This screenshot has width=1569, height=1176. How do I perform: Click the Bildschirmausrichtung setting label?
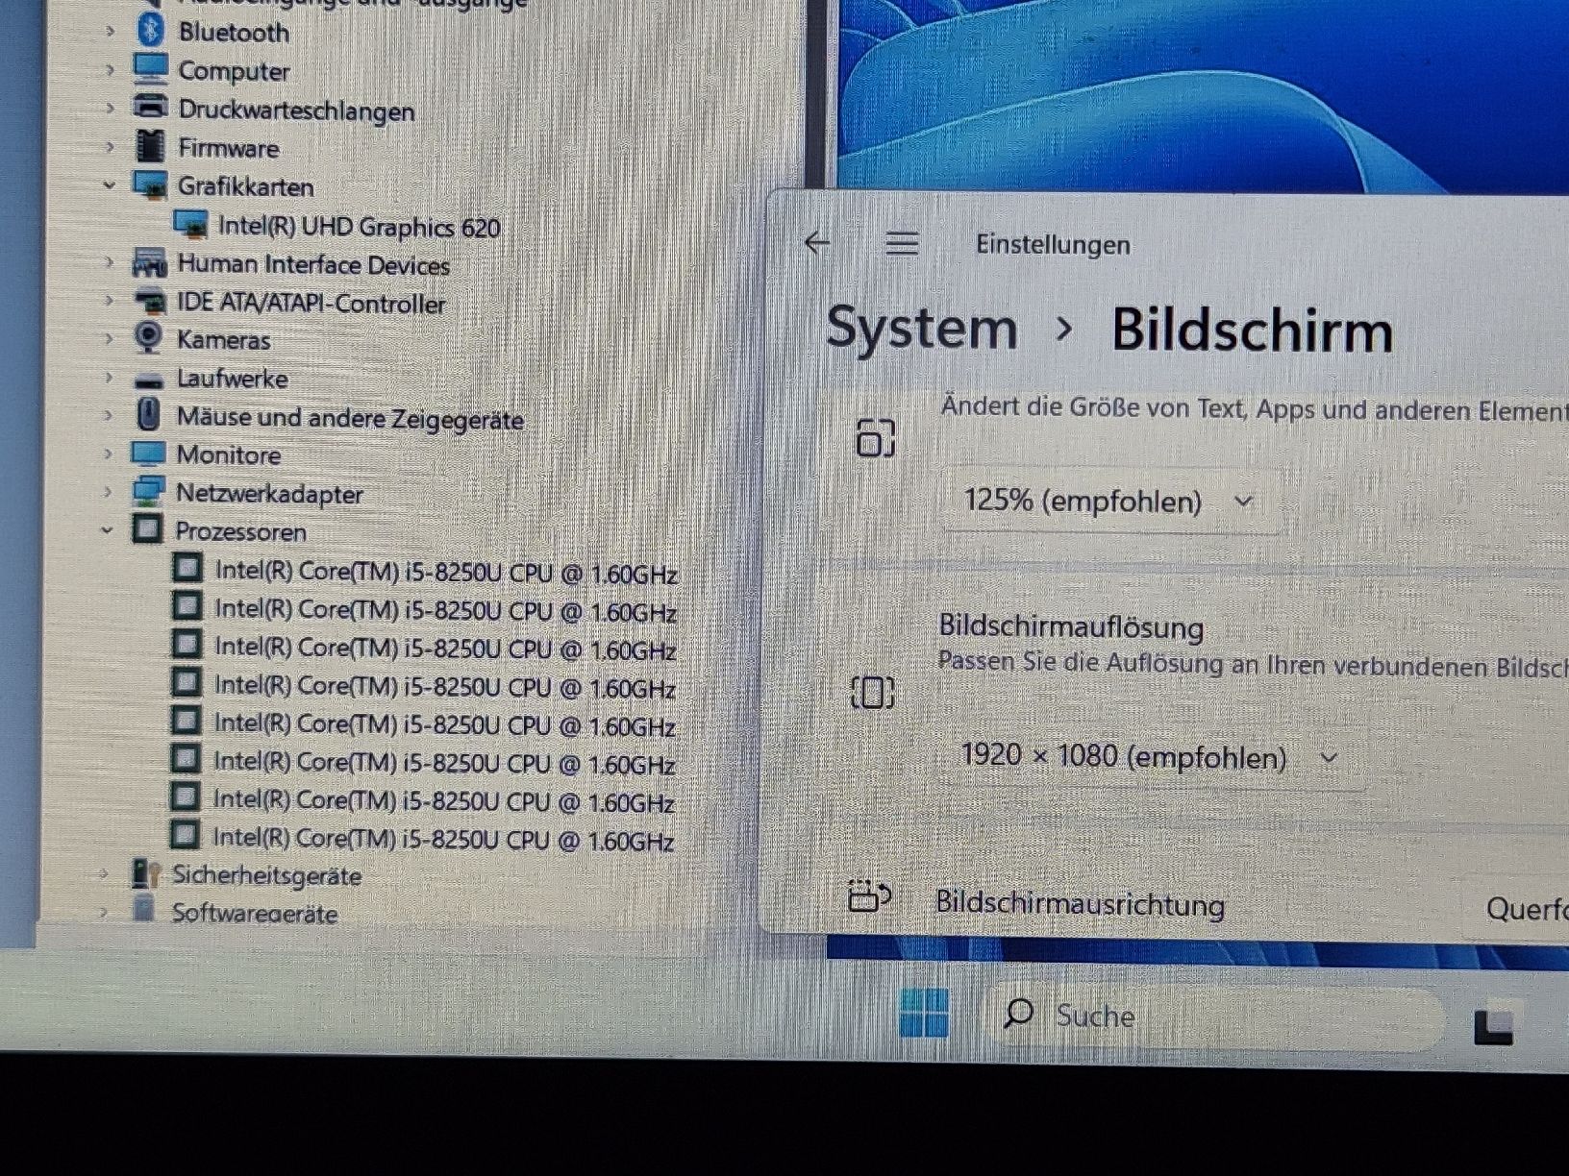1080,903
